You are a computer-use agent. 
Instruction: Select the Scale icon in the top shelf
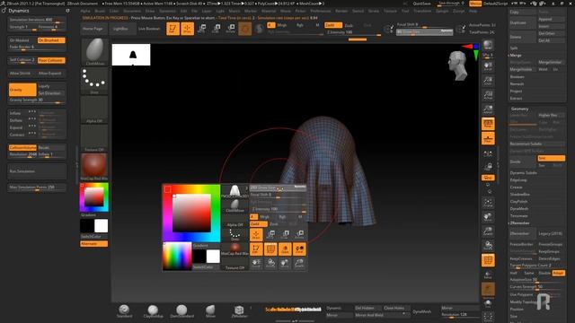(217, 29)
